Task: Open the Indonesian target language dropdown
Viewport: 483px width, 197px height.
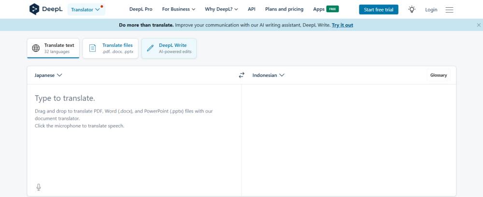Action: click(268, 75)
